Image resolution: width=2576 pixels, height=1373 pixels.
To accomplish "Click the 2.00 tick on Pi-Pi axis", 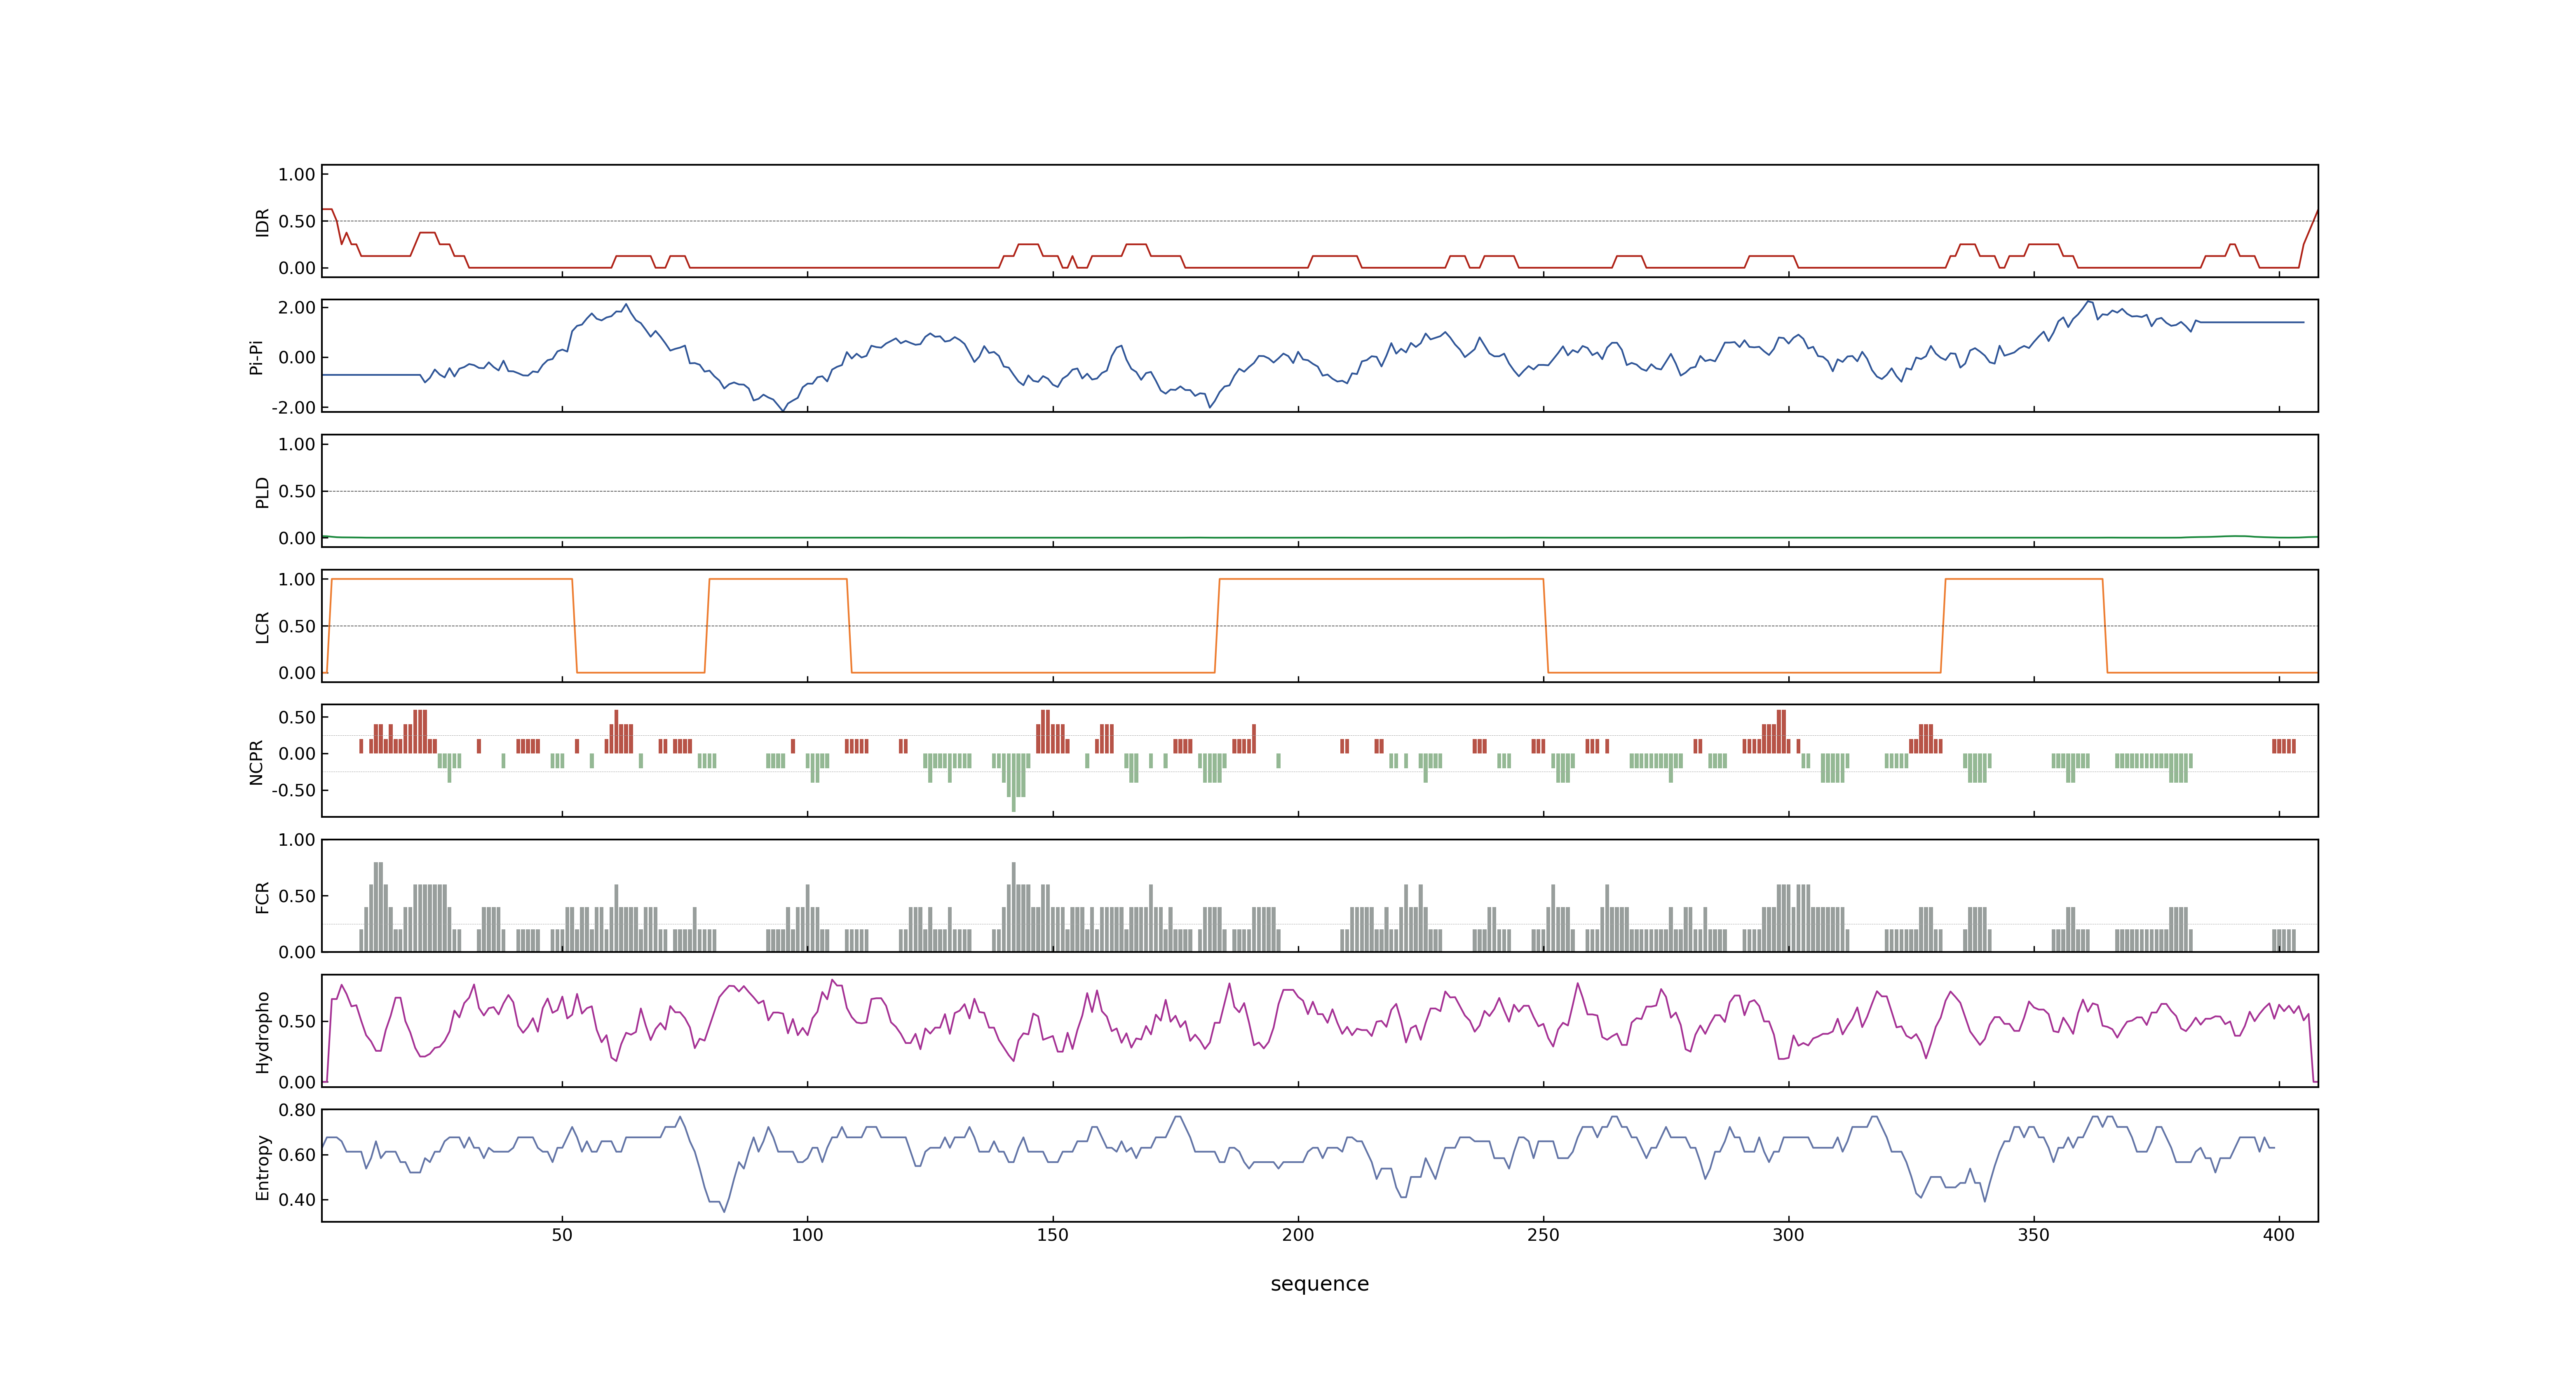I will point(297,308).
